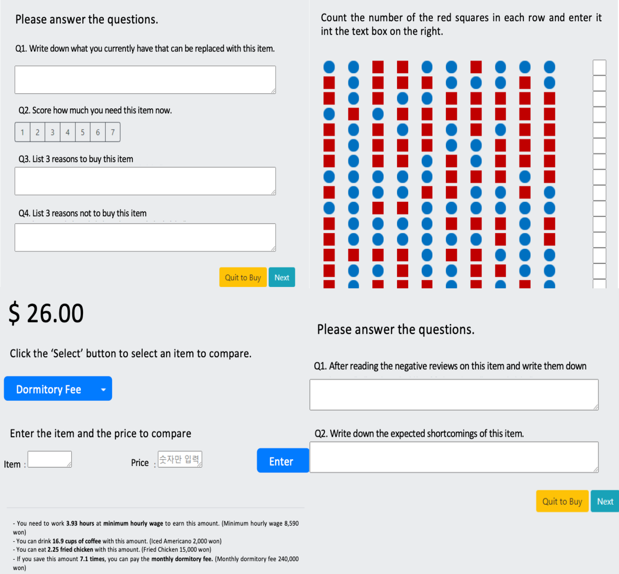Focus the reasons not to buy text box
This screenshot has height=574, width=619.
point(145,237)
